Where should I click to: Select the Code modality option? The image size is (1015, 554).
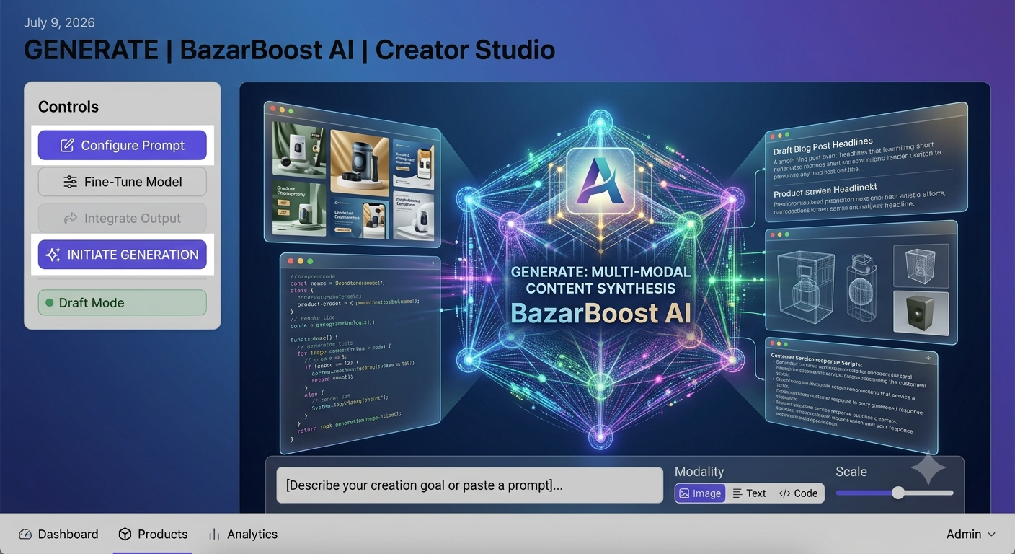(x=798, y=493)
